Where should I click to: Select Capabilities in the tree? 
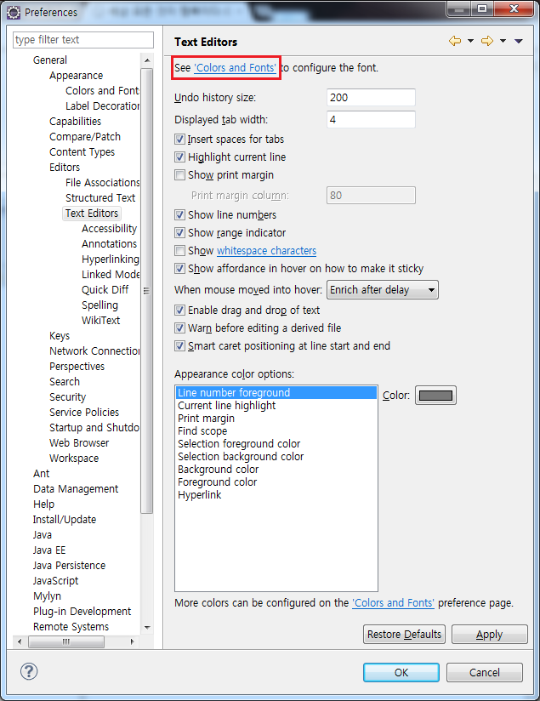pos(75,121)
